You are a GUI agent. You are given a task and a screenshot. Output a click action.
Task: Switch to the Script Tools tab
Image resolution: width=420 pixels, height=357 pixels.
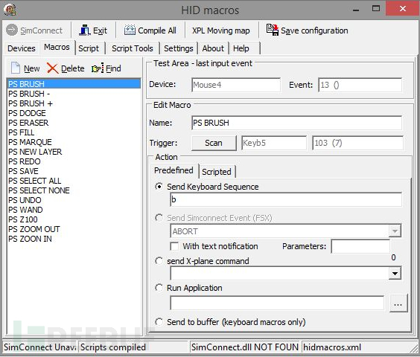pos(133,48)
